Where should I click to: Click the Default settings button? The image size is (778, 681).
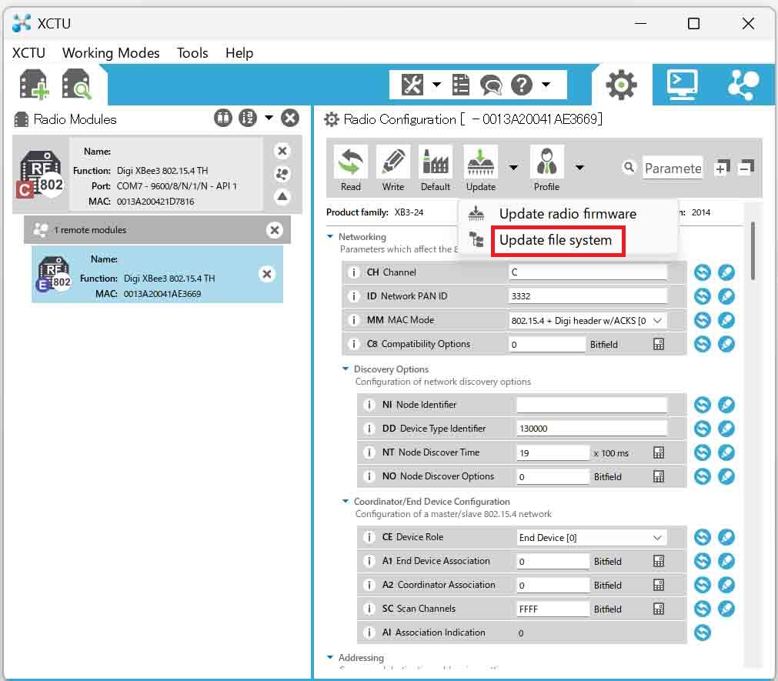(435, 169)
